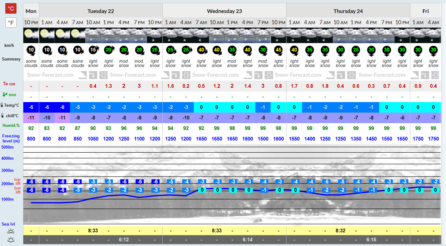Click the 15 km/h wind arrow icon
This screenshot has width=446, height=246.
93,50
